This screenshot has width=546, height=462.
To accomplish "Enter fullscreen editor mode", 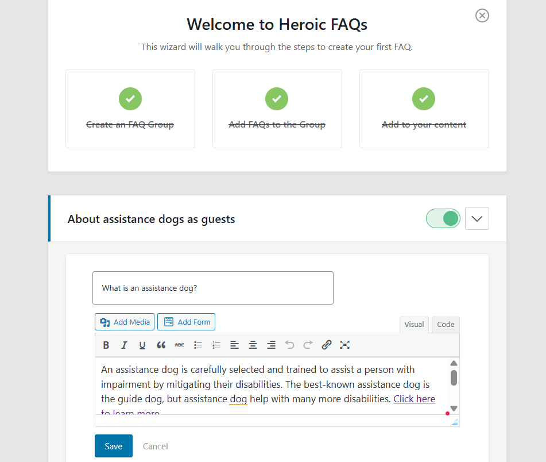I will pos(344,345).
